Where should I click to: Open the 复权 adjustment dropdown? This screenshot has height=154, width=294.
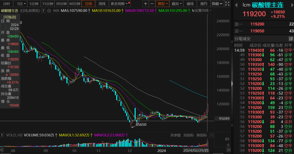tap(163, 3)
